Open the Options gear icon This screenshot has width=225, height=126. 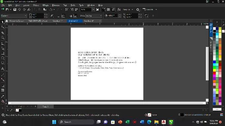pyautogui.click(x=138, y=10)
